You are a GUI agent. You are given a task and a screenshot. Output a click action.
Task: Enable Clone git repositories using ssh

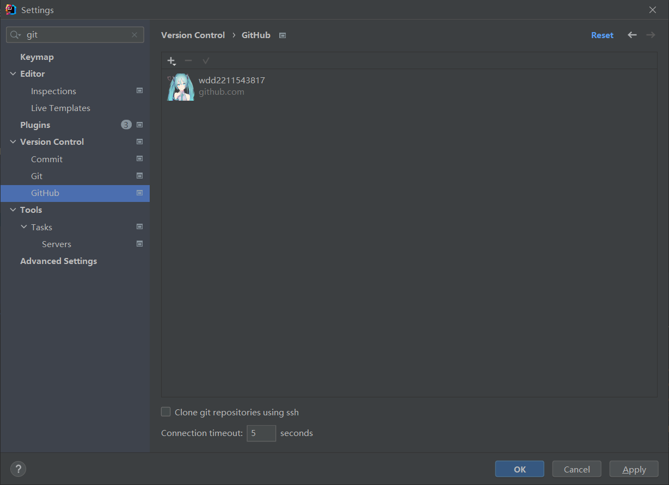pyautogui.click(x=166, y=412)
